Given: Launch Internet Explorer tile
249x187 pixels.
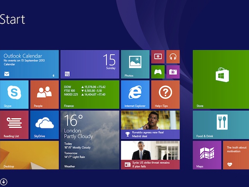Looking at the screenshot, I should (135, 95).
